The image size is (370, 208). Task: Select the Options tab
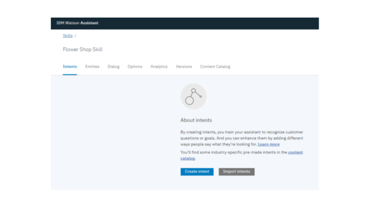point(135,67)
